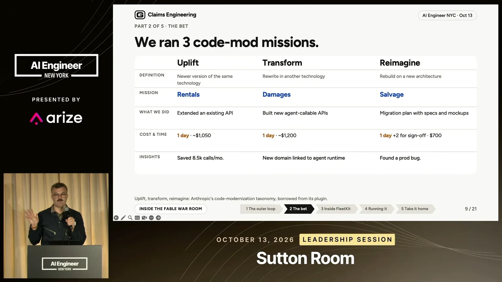Image resolution: width=502 pixels, height=282 pixels.
Task: Advance to next slide with forward arrow
Action: click(x=158, y=218)
